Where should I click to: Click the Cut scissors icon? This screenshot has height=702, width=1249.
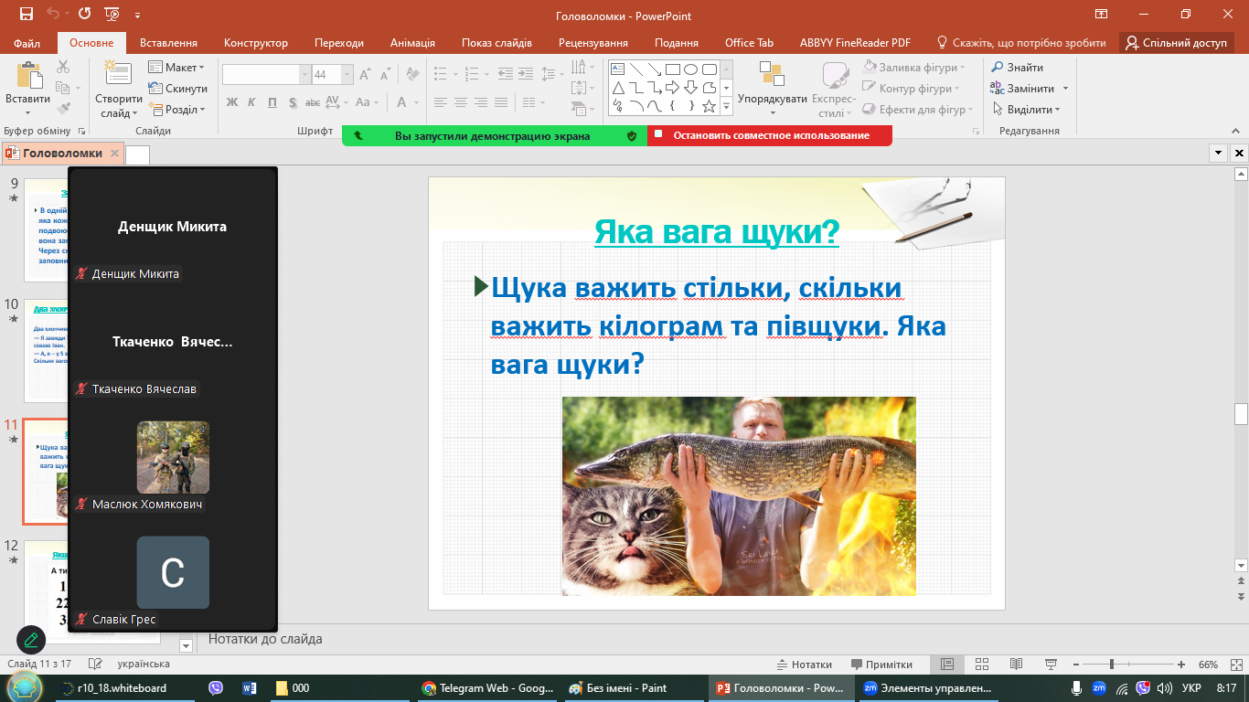coord(63,67)
